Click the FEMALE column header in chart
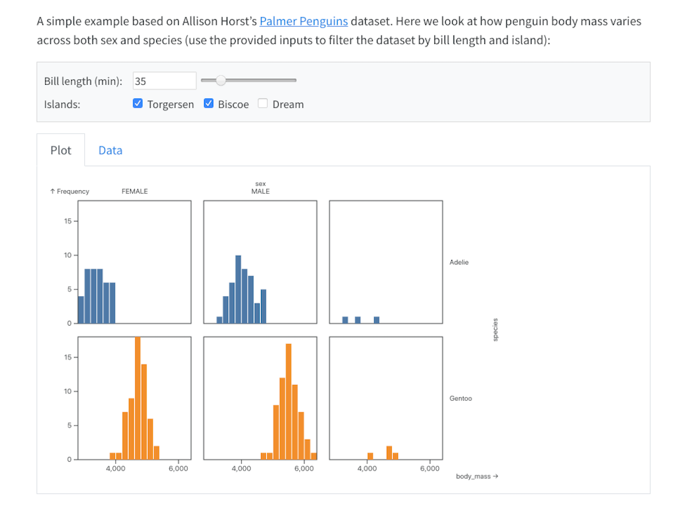The image size is (685, 513). 134,192
